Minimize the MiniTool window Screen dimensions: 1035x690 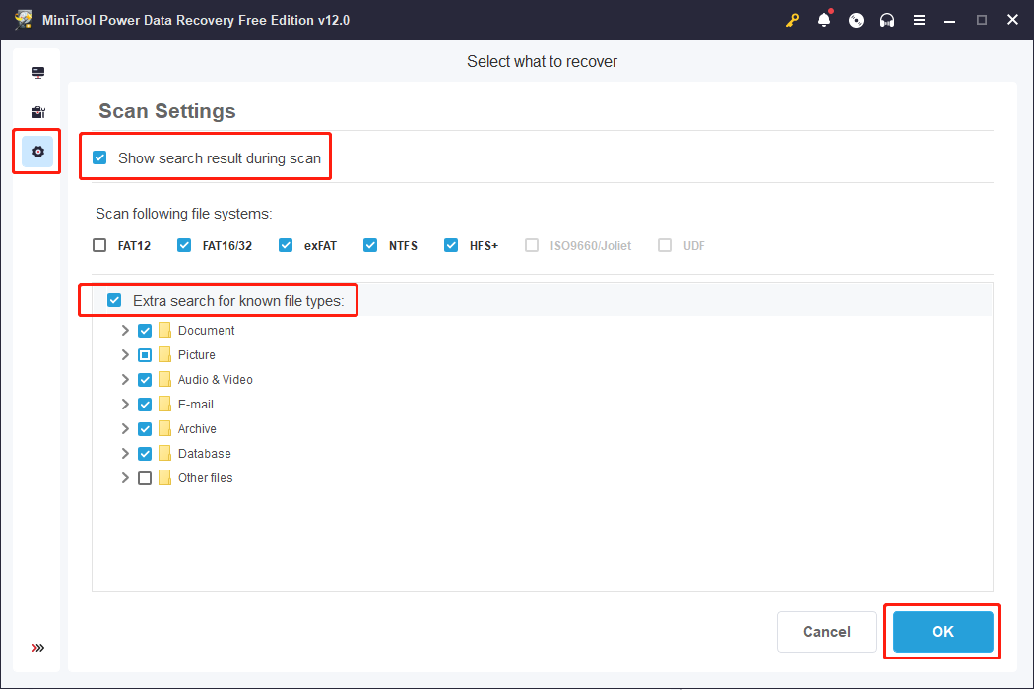point(950,21)
